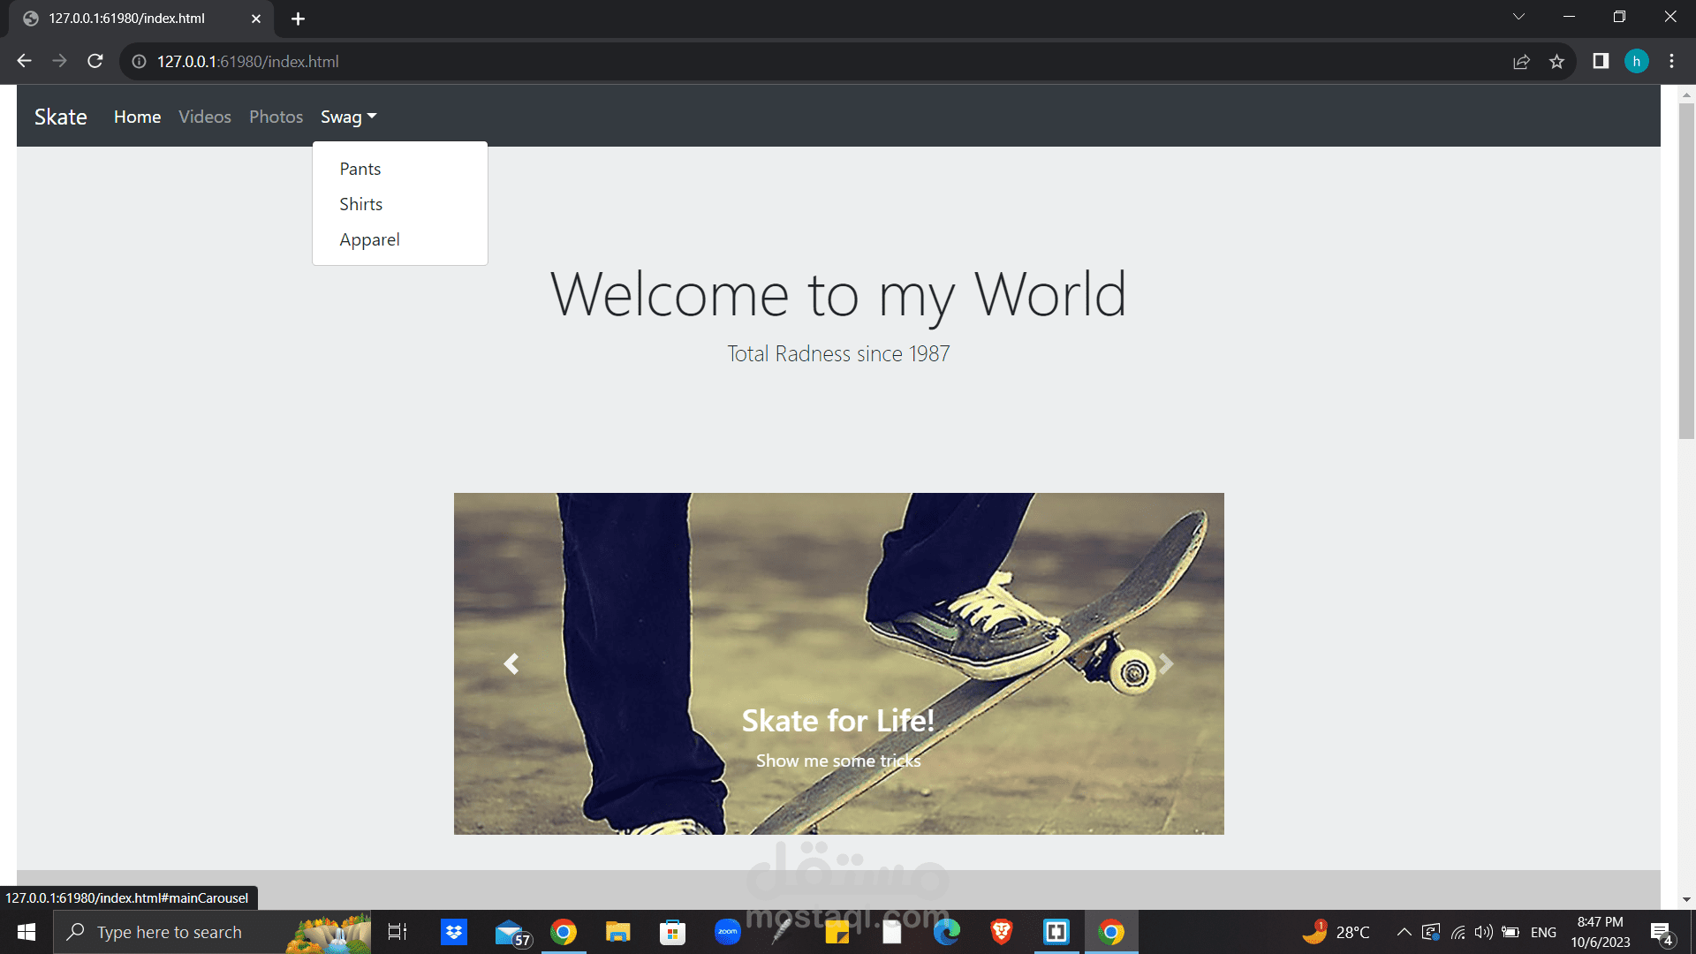View site information icon

[x=139, y=61]
